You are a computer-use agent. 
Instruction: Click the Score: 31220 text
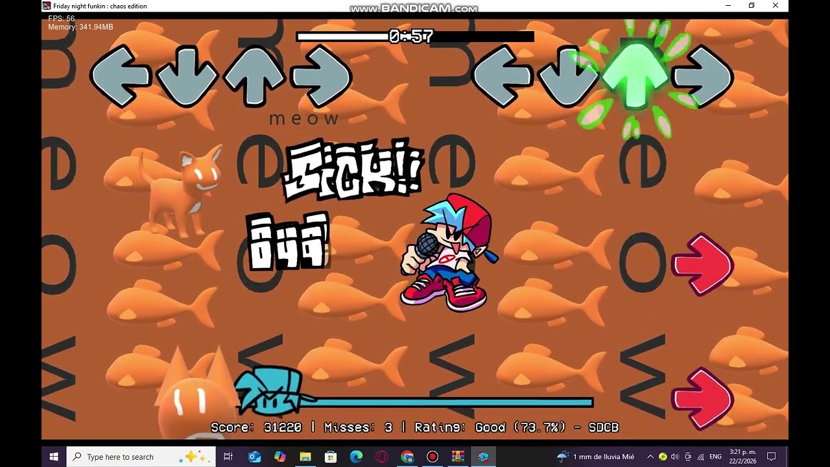pos(256,427)
